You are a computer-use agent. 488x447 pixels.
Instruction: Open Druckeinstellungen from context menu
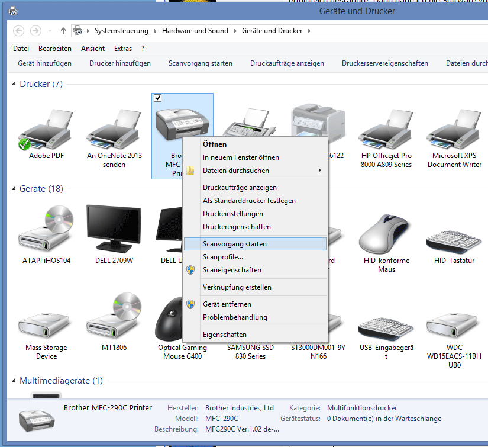tap(255, 214)
